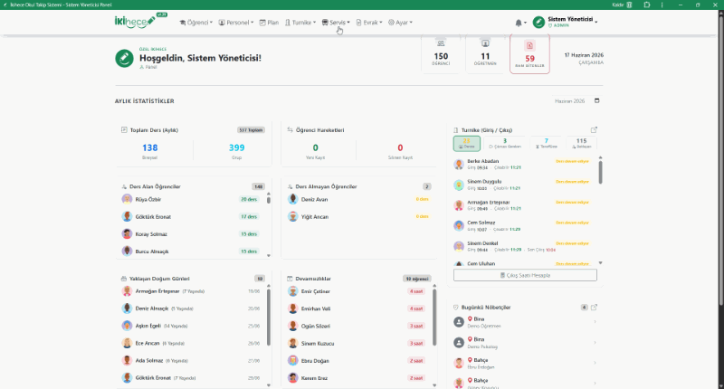Open Bugünkü Nöbetçiler in new window icon
The image size is (724, 389).
pyautogui.click(x=594, y=307)
